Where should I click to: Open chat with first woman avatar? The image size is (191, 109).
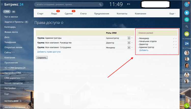[187, 53]
